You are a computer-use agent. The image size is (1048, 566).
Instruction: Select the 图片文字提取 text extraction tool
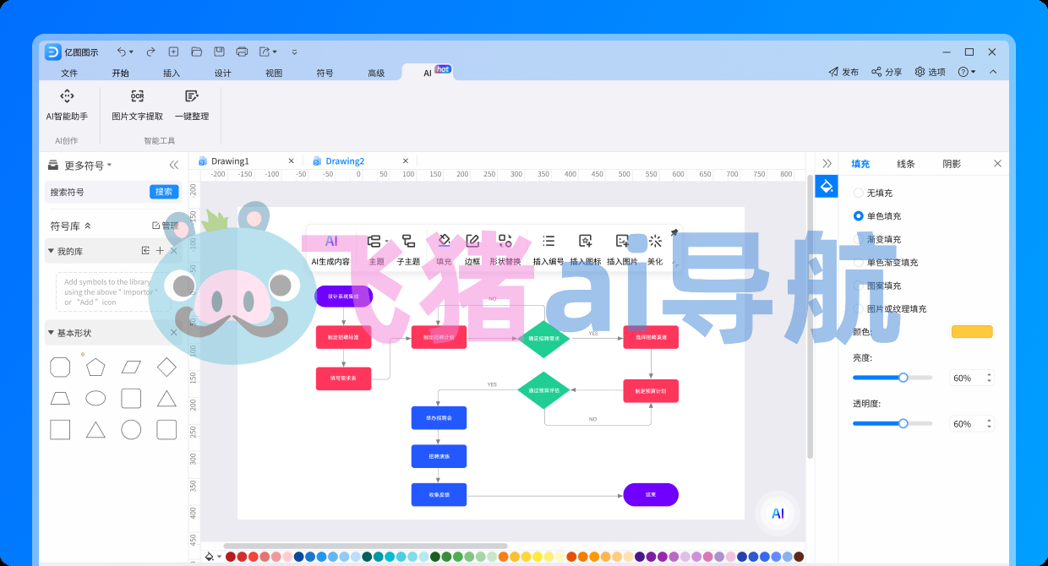click(x=136, y=103)
